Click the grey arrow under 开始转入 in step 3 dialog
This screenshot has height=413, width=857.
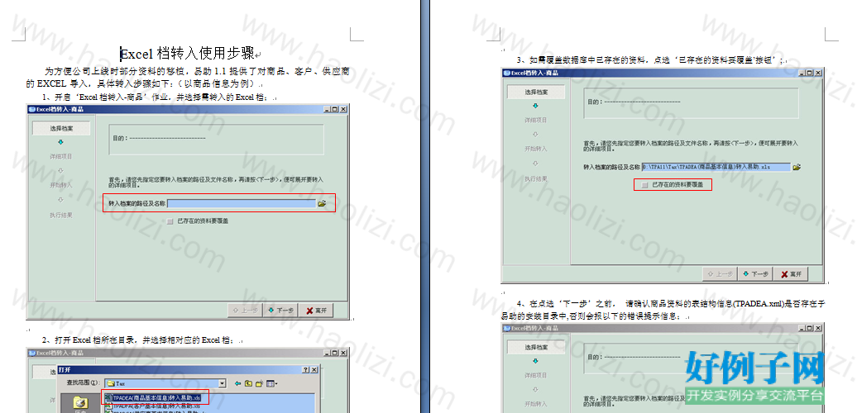point(536,163)
